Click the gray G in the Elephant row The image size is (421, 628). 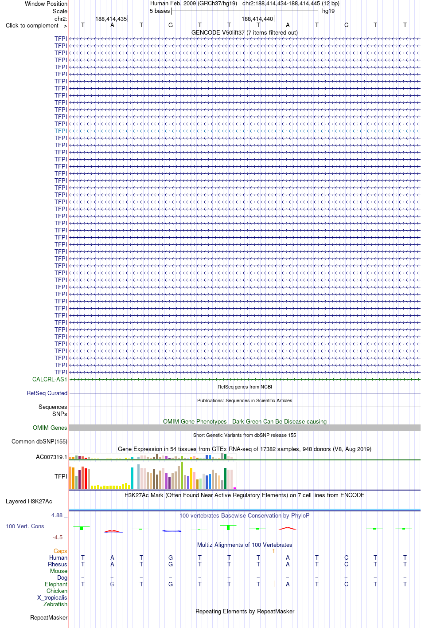(112, 584)
